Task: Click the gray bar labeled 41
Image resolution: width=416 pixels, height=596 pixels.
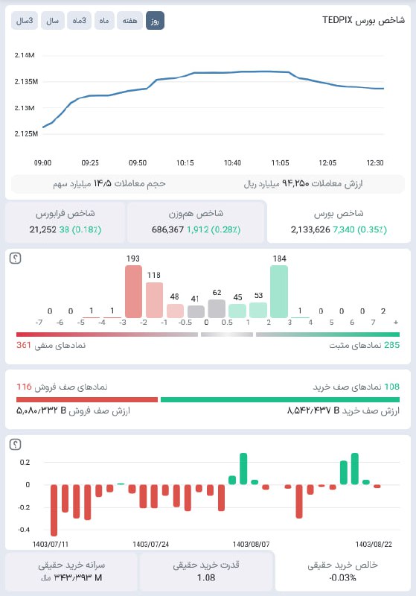Action: click(196, 311)
